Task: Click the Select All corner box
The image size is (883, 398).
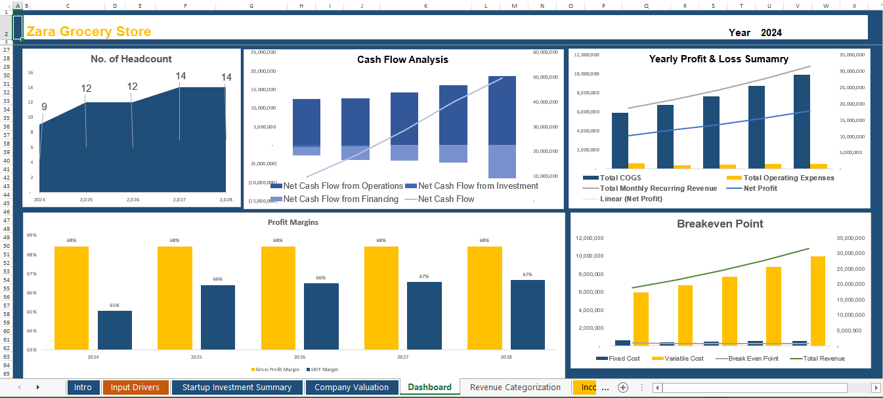Action: pyautogui.click(x=6, y=6)
